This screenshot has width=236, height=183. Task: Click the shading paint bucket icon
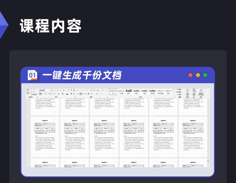point(97,94)
